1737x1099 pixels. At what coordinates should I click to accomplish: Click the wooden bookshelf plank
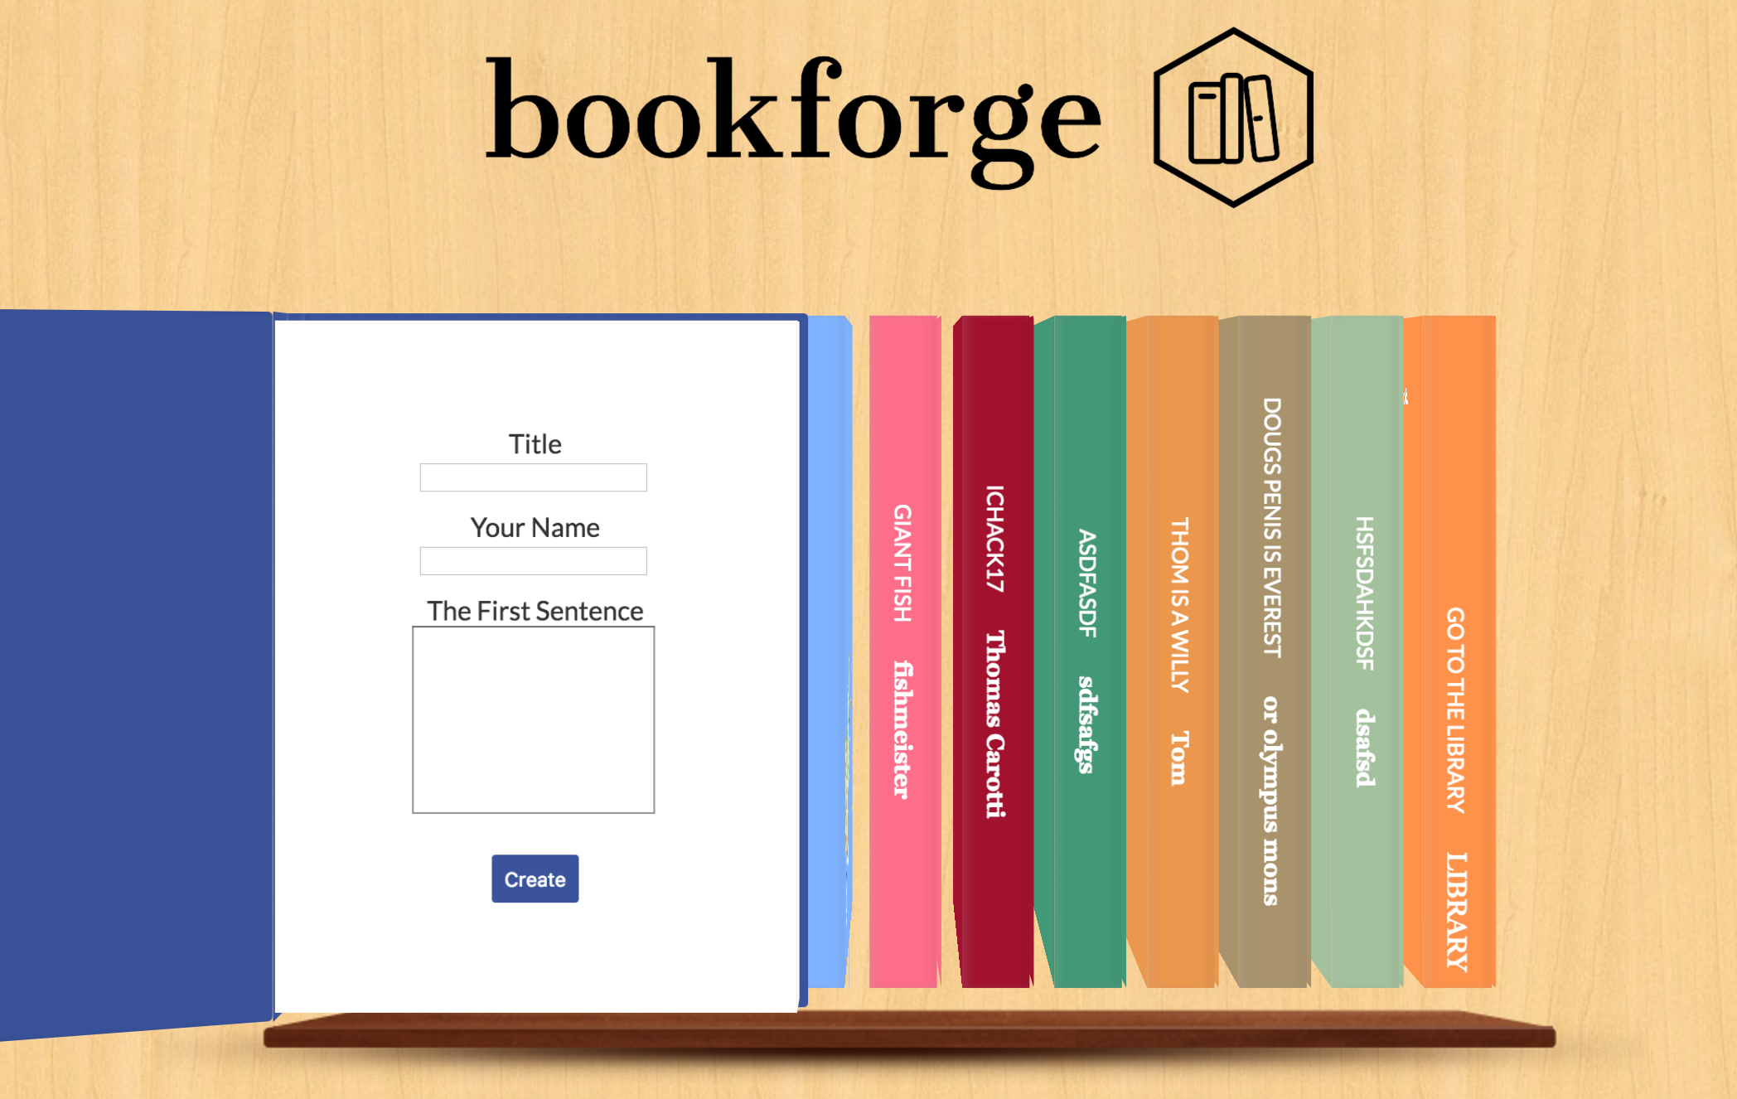point(909,1030)
